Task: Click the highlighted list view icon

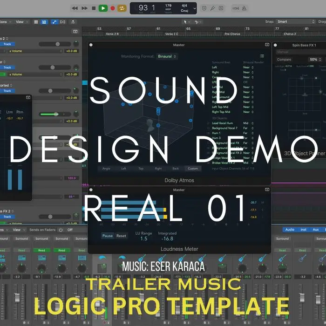Action: pos(44,22)
